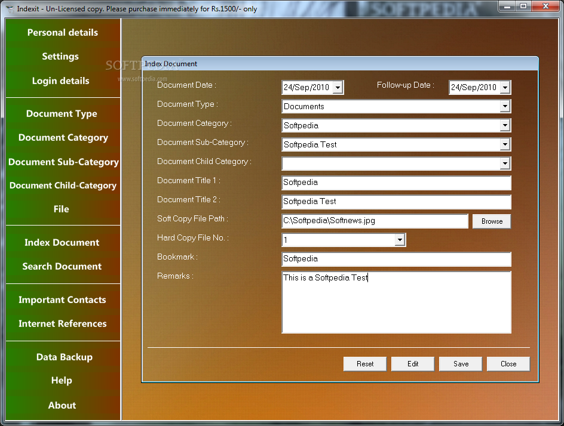Open Data Backup
Screen dimensions: 564x426
click(65, 357)
